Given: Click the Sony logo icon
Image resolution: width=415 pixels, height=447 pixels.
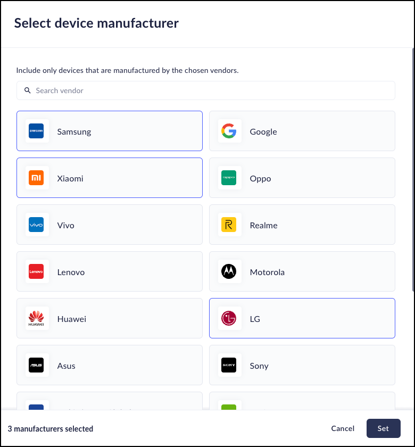Looking at the screenshot, I should 229,365.
